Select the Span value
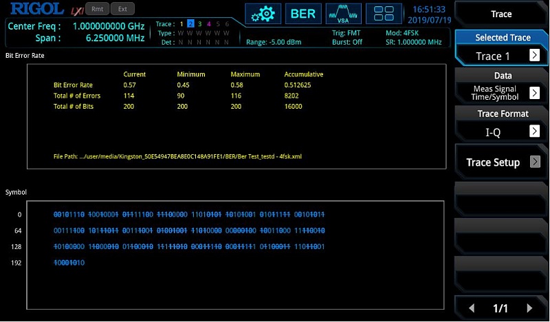The image size is (550, 322). 114,39
